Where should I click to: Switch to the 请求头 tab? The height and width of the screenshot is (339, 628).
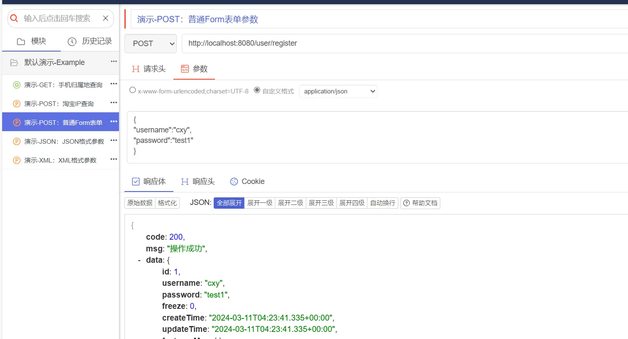149,69
